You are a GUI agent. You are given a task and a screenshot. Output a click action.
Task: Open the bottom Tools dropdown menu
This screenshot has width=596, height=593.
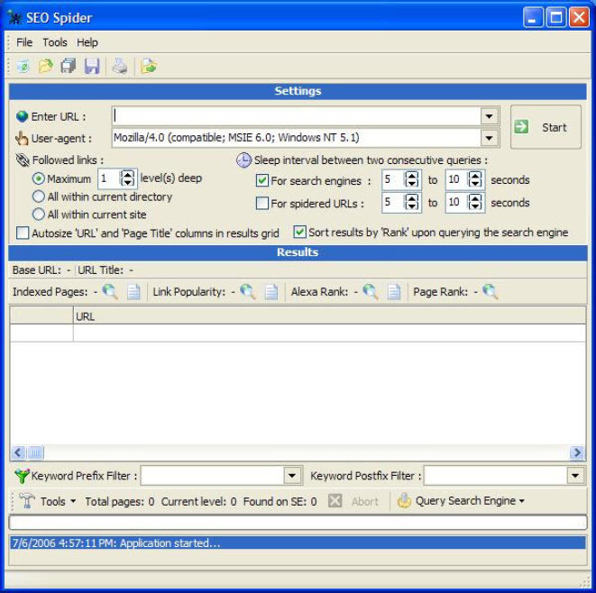tap(49, 501)
